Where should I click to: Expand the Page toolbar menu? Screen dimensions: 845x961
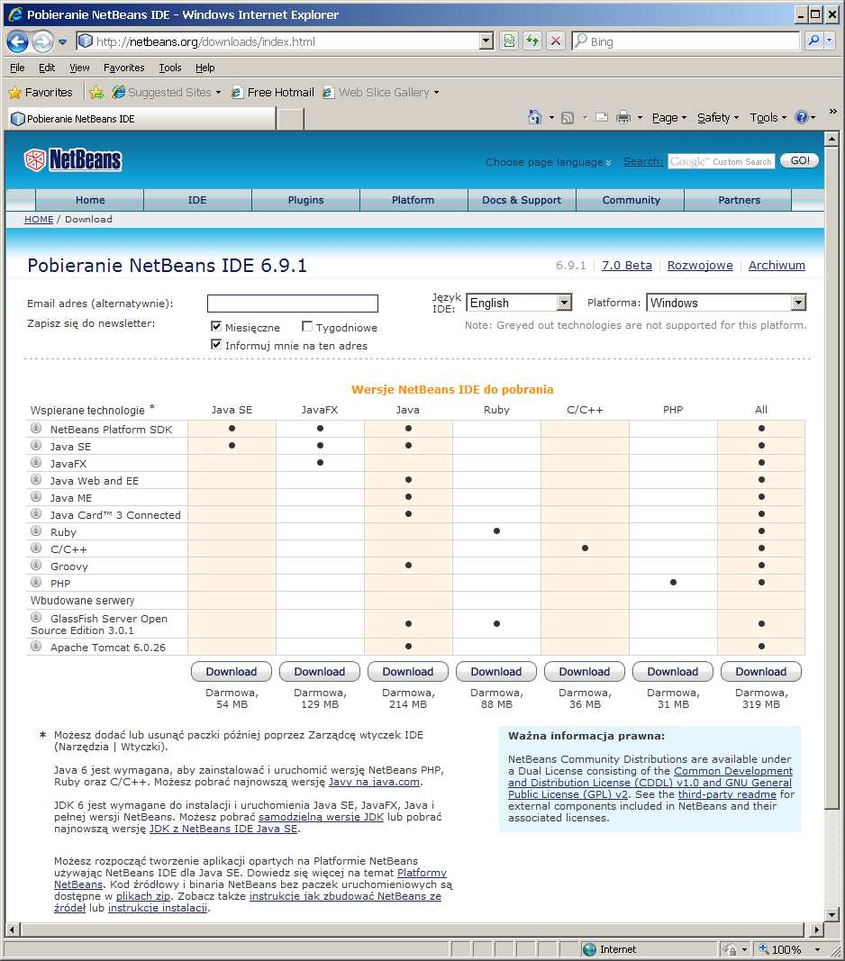(x=669, y=118)
